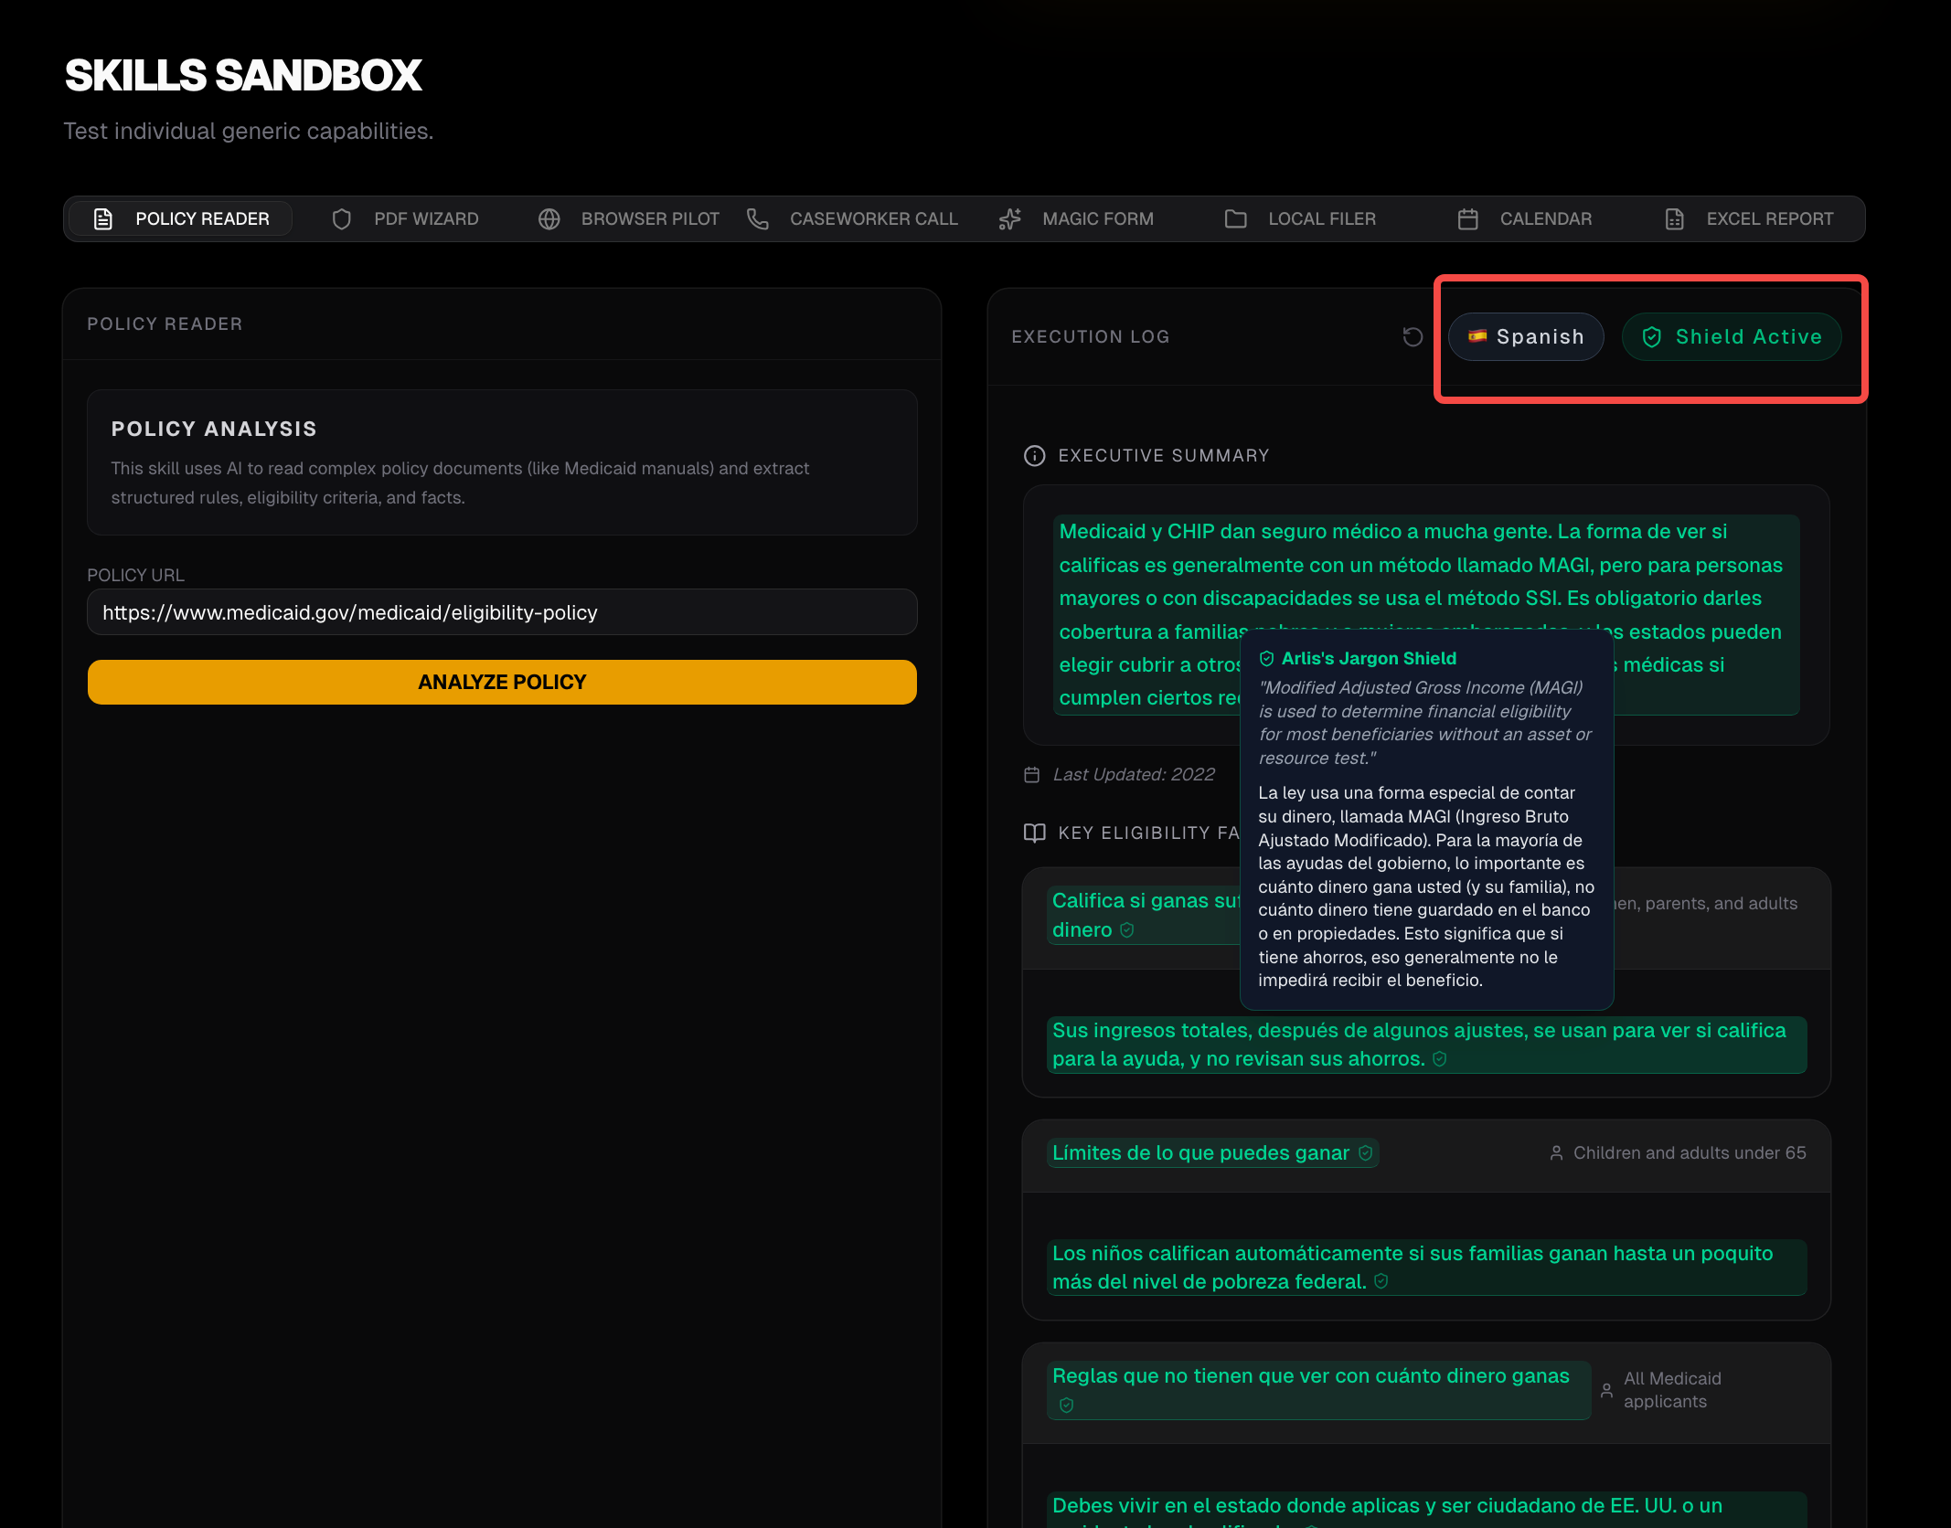Click shield icon next to 'dinero' heading
Screen dimensions: 1951x1528
[1127, 930]
